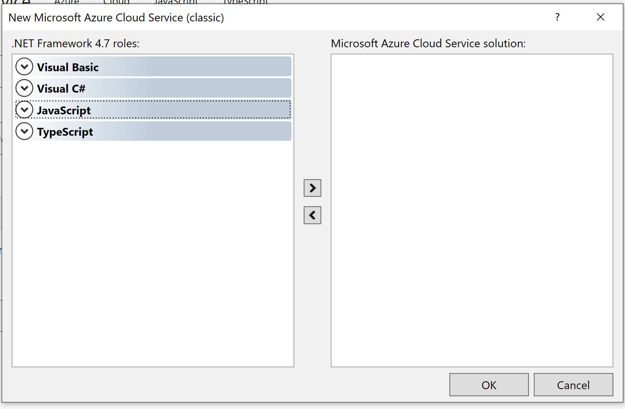Click the Cloud tab behind the dialog
Image resolution: width=625 pixels, height=409 pixels.
coord(116,2)
